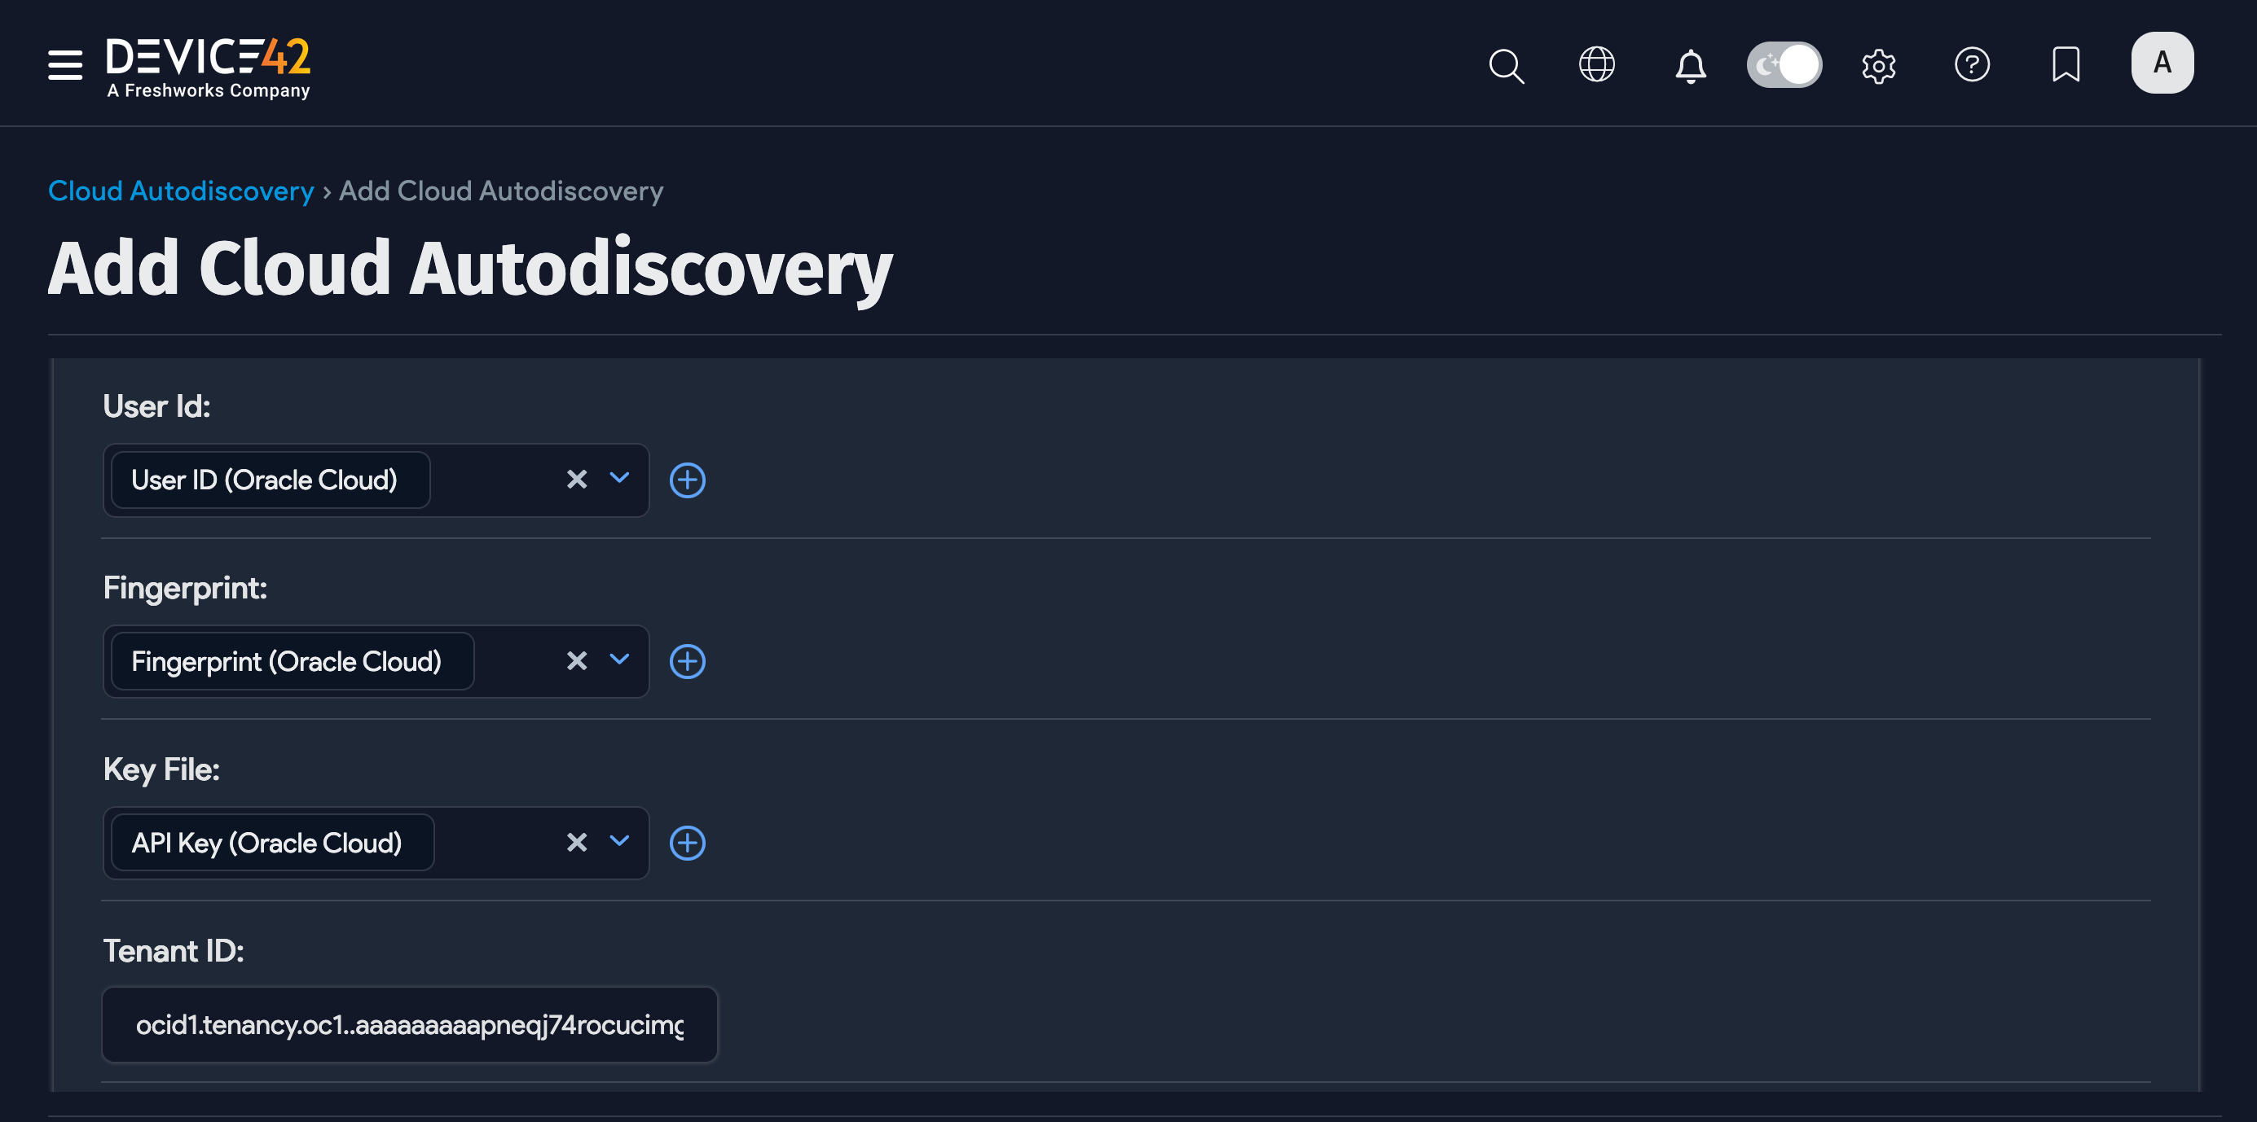Image resolution: width=2257 pixels, height=1122 pixels.
Task: Expand the API Key (Oracle Cloud) dropdown
Action: click(619, 843)
